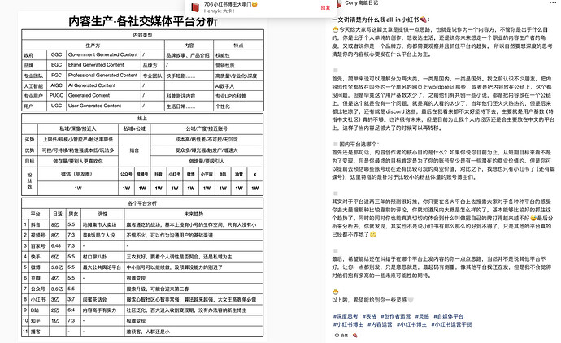
Task: Click the 公域/广度/接近账号 column header
Action: (207, 128)
